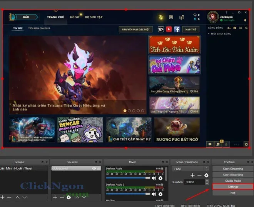
Task: Click the Đấu play button
Action: (26, 17)
